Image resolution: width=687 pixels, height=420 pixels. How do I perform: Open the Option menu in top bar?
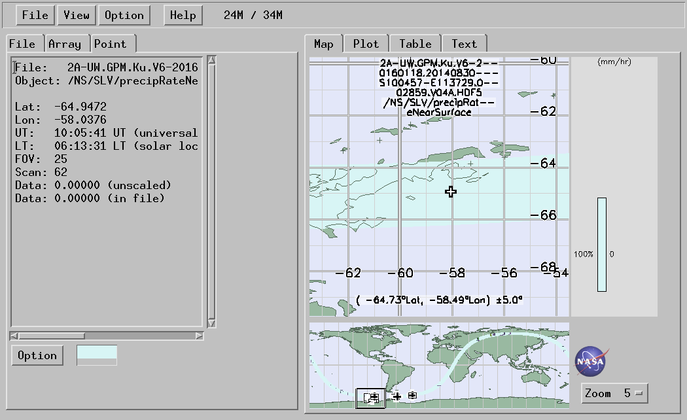(124, 15)
